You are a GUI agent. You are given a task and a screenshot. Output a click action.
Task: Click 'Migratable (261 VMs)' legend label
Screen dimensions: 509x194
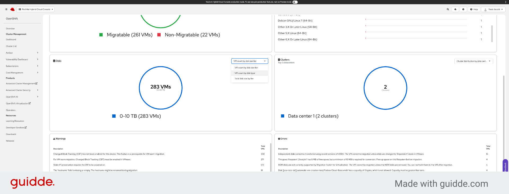130,35
